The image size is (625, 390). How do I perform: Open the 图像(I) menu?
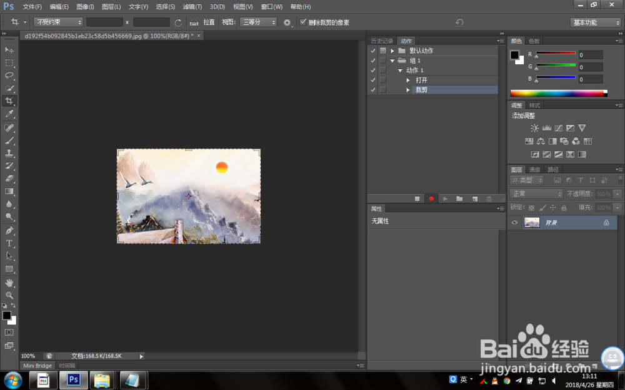click(x=85, y=7)
